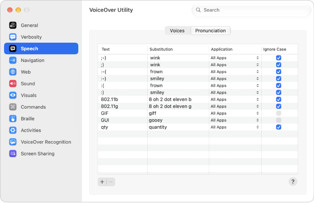Screen dimensions: 314x203
Task: Switch to the Voices tab
Action: (177, 30)
